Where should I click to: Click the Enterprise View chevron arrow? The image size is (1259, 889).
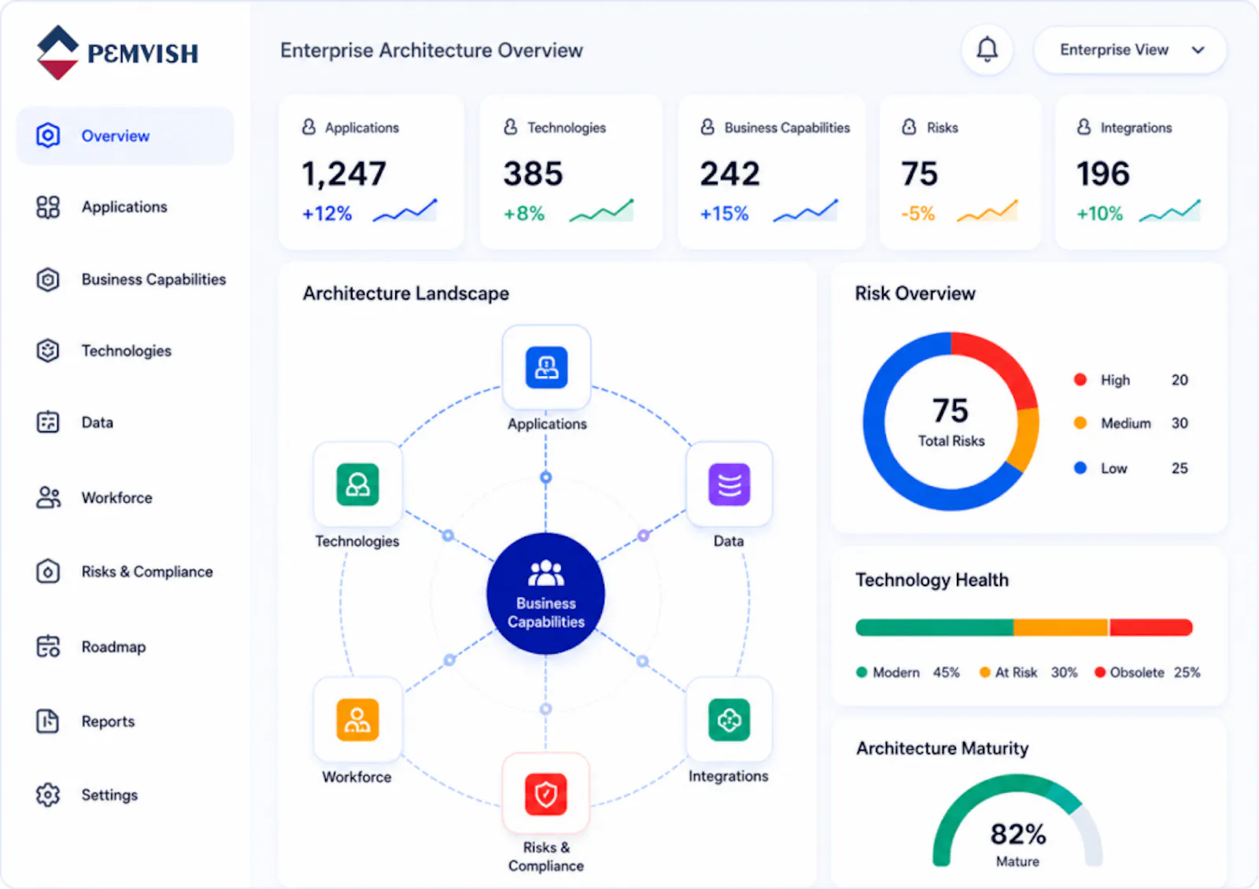click(x=1198, y=50)
